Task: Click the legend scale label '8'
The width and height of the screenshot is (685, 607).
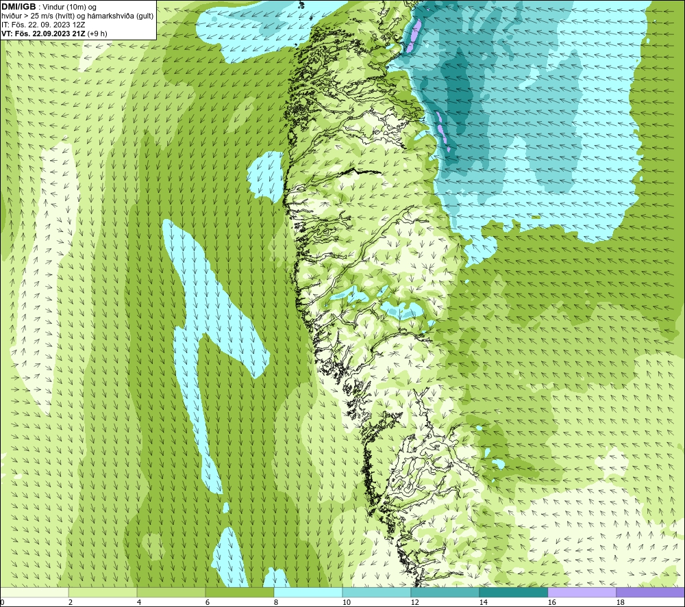Action: [x=275, y=603]
